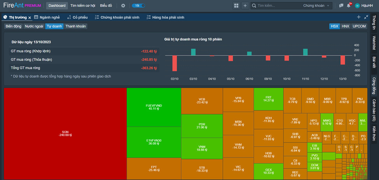Close the Thị trường tab
The image size is (379, 180).
[30, 17]
